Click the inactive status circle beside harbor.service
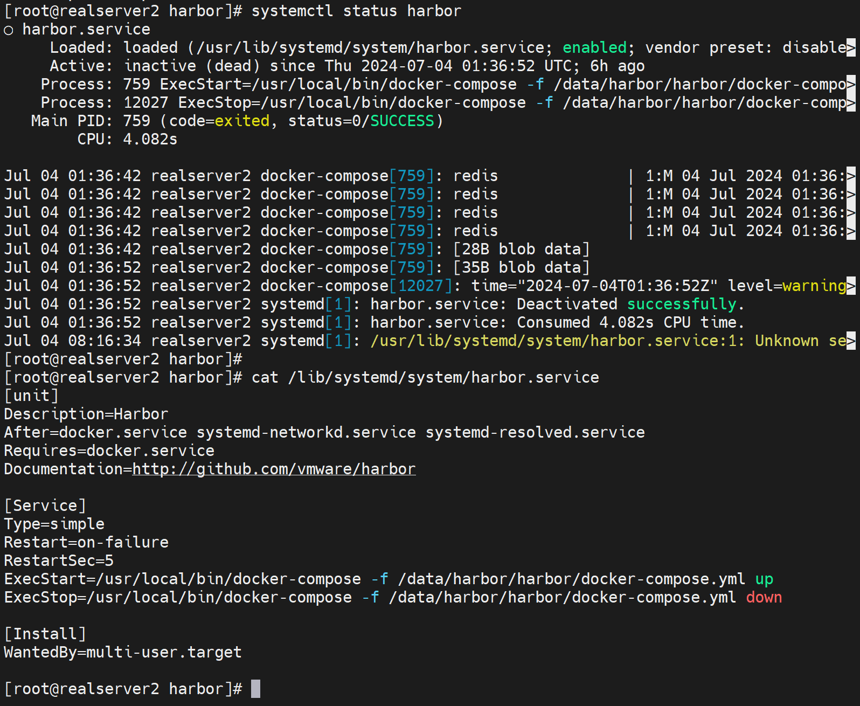The width and height of the screenshot is (860, 706). pyautogui.click(x=9, y=30)
